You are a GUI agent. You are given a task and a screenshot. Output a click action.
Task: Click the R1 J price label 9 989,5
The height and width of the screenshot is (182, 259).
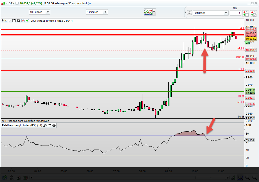(x=250, y=71)
